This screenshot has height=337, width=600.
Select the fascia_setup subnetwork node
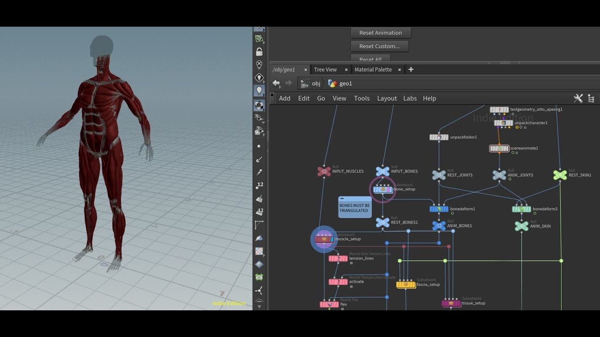pyautogui.click(x=406, y=285)
